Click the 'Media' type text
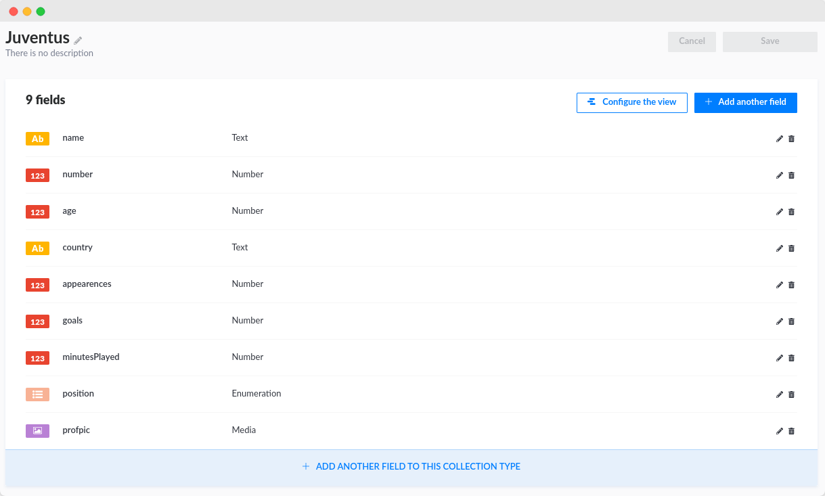 [x=244, y=430]
